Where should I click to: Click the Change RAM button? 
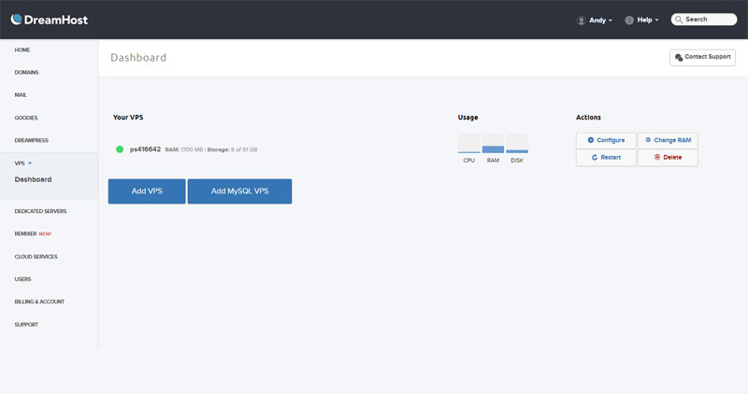click(668, 140)
